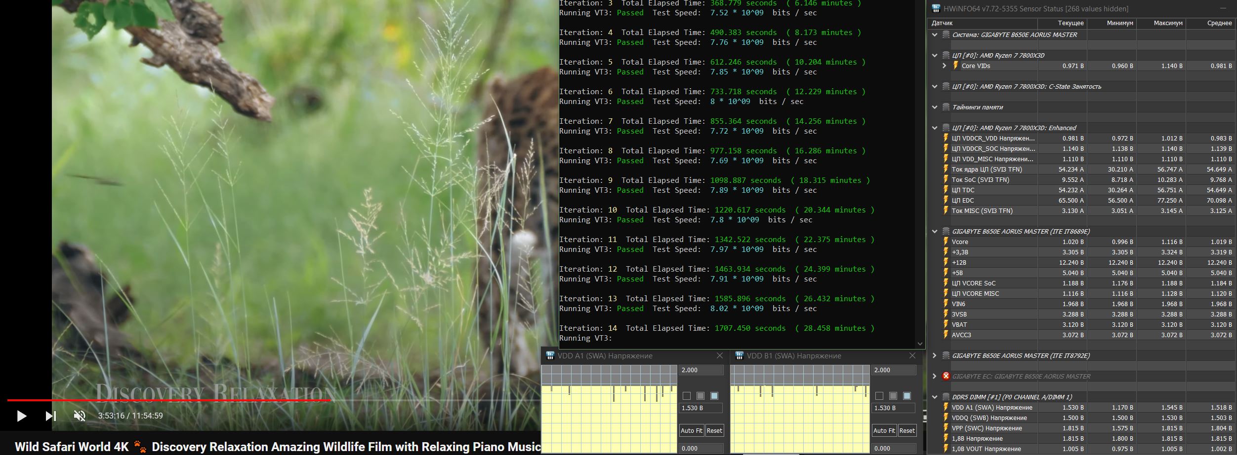
Task: Click Auto Fit in VDD B1 graph window
Action: [x=884, y=430]
